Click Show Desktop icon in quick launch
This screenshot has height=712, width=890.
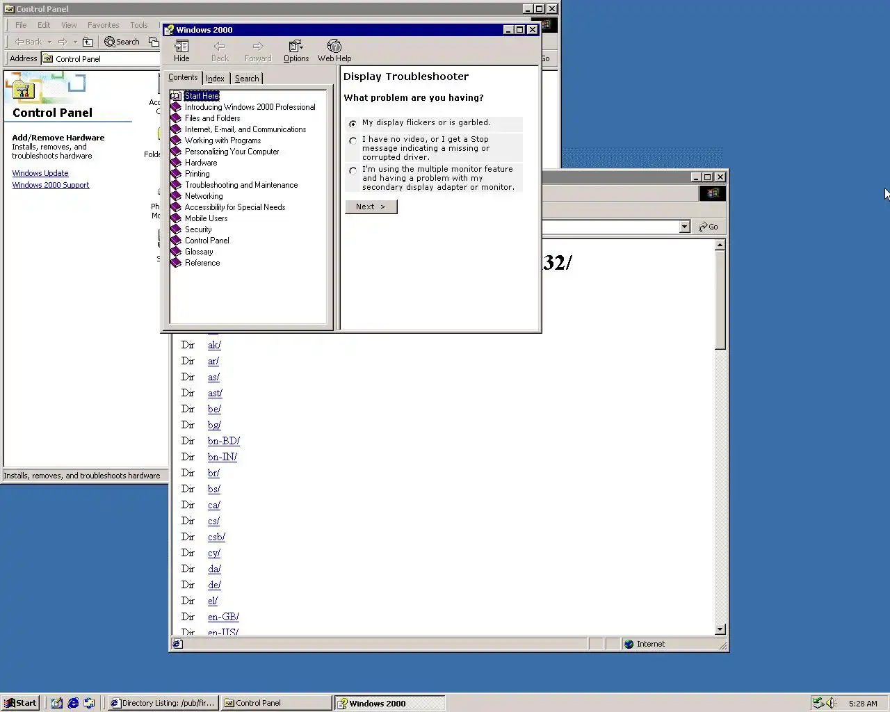[x=57, y=703]
